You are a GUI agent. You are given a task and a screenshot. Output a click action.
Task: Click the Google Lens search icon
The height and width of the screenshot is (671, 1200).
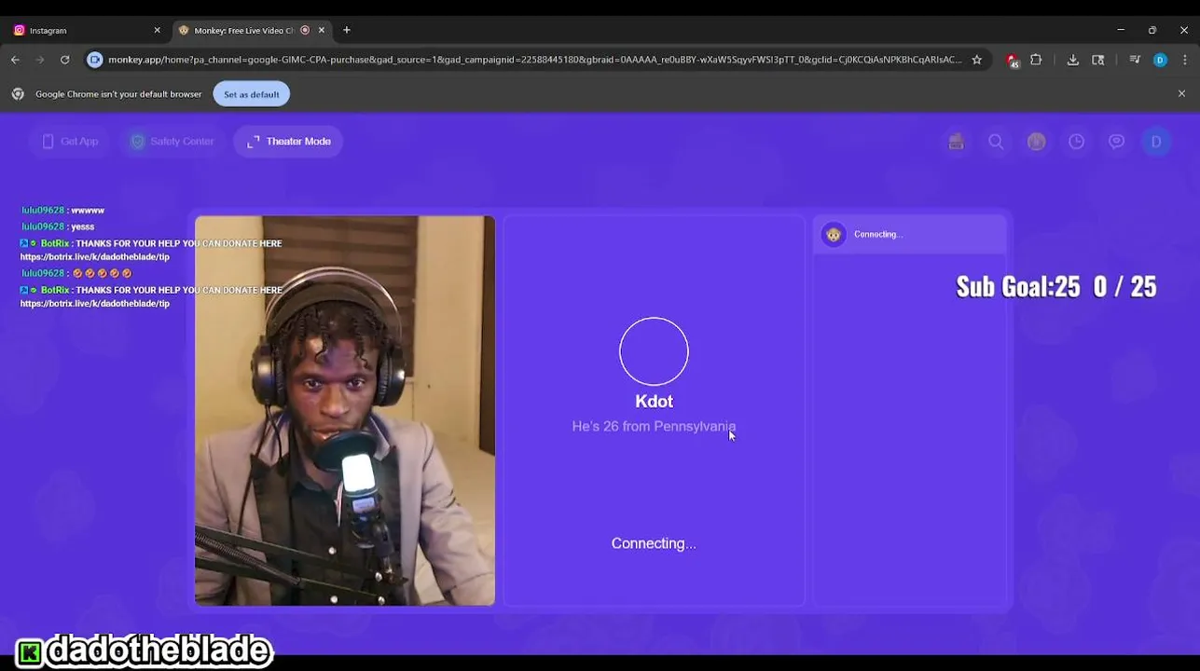[1098, 60]
